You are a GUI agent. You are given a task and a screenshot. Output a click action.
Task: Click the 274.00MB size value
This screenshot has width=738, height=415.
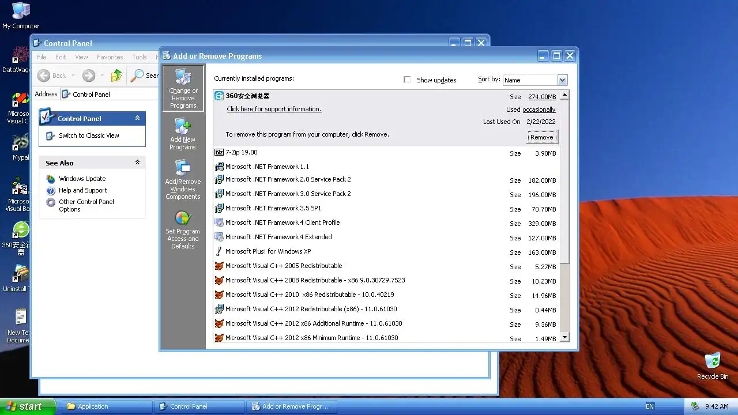point(542,97)
